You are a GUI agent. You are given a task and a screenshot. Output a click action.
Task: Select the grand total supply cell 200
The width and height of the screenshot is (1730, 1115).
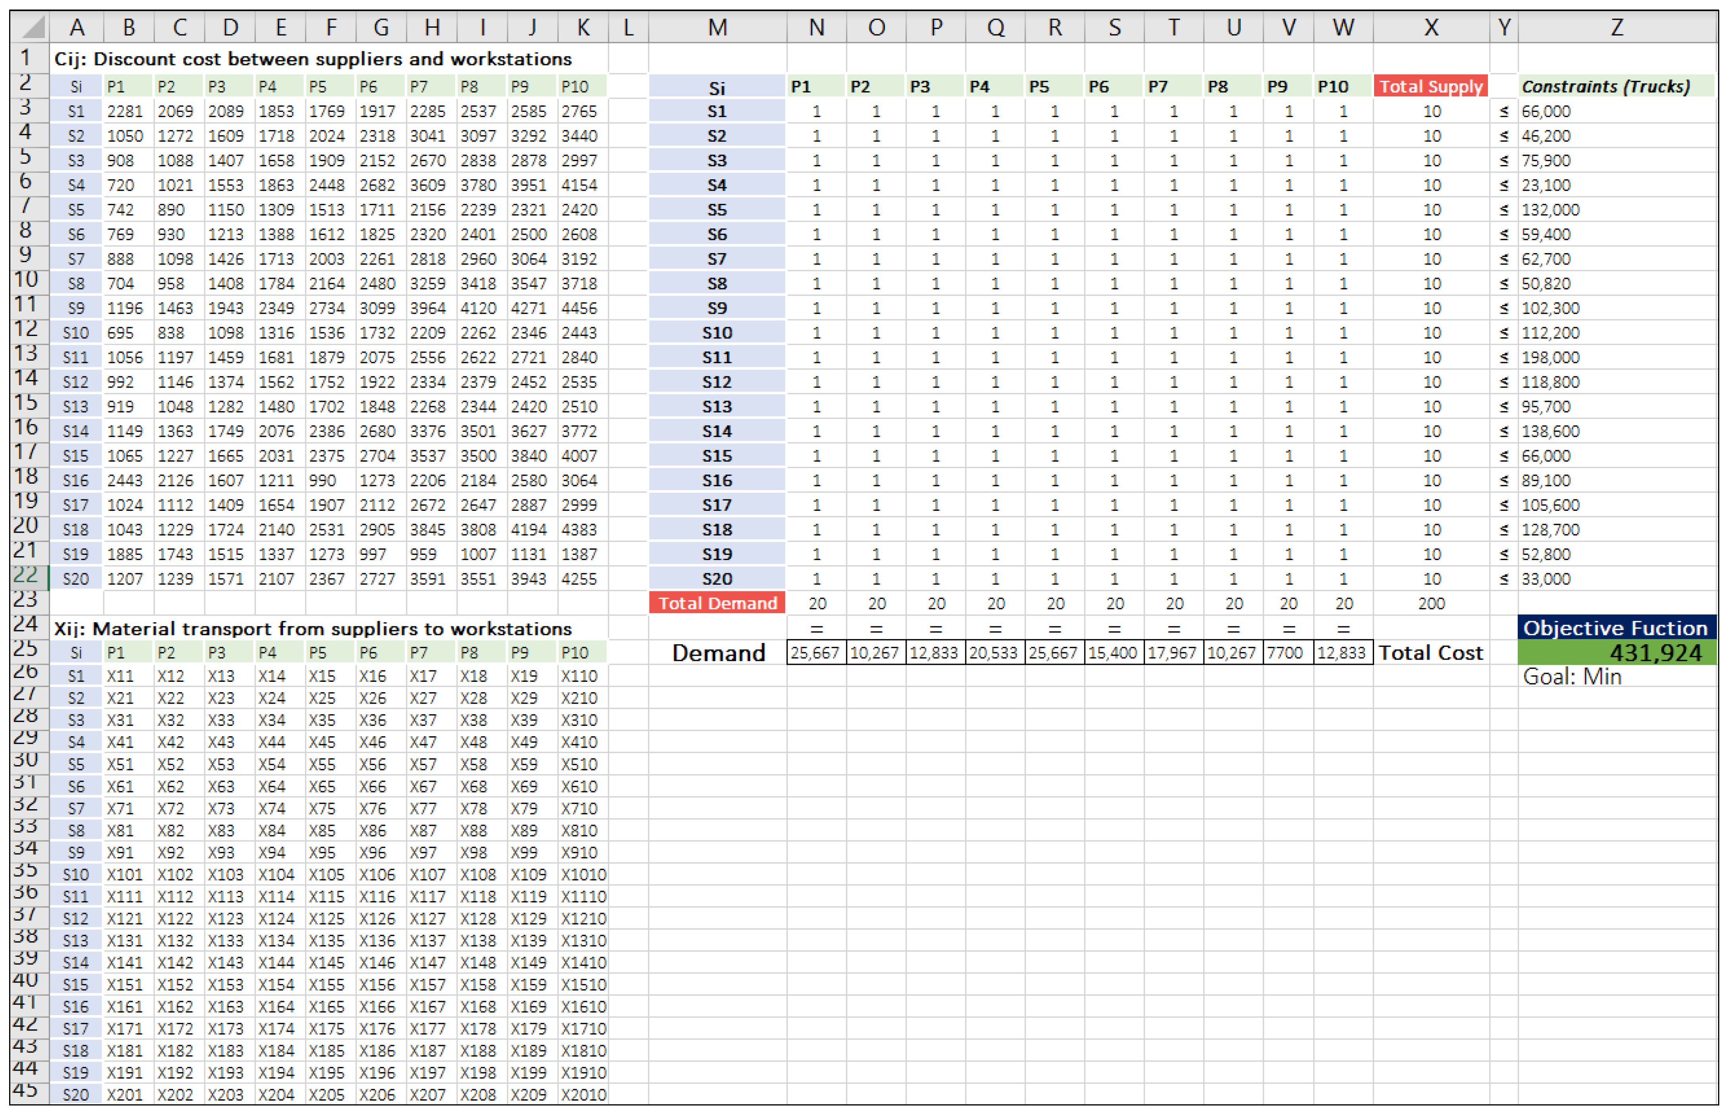pyautogui.click(x=1431, y=603)
